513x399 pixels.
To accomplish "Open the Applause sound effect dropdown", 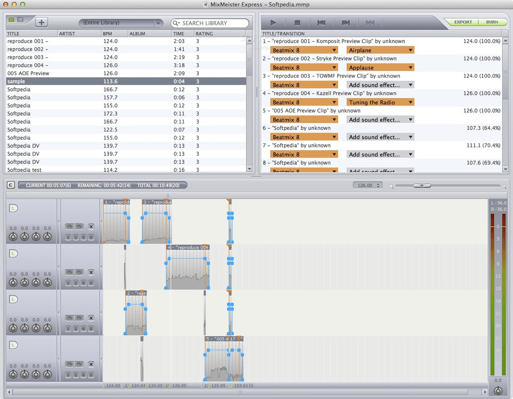I will pos(380,67).
